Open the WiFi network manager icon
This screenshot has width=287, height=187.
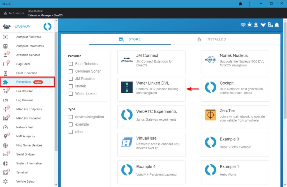coord(263,25)
